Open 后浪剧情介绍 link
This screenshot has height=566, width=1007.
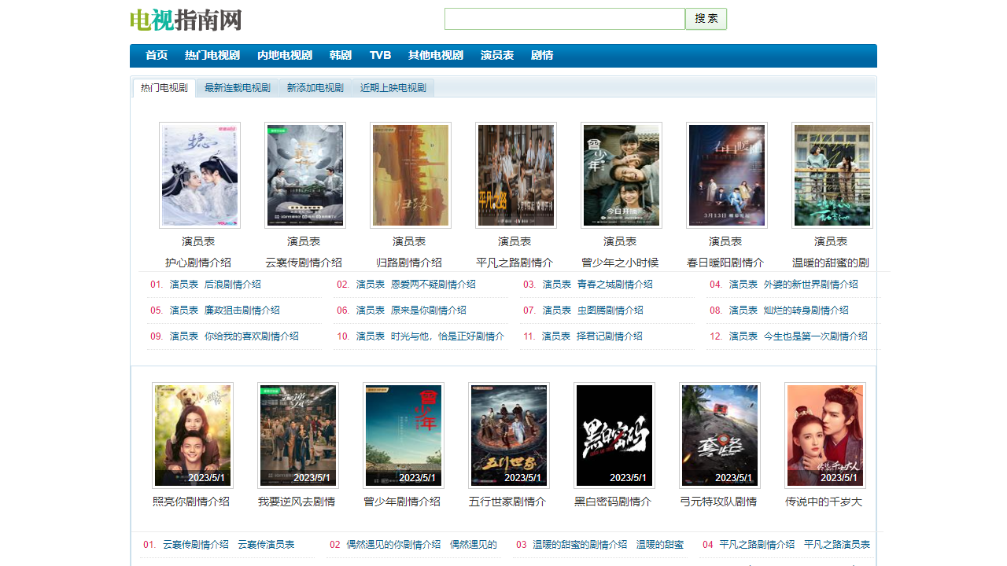pos(232,285)
